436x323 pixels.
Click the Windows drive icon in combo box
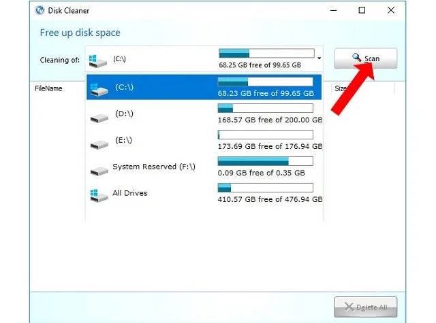click(x=97, y=61)
